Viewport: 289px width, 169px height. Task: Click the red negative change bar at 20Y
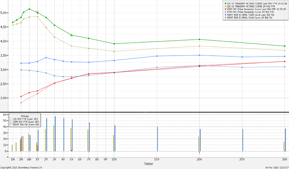coord(200,152)
